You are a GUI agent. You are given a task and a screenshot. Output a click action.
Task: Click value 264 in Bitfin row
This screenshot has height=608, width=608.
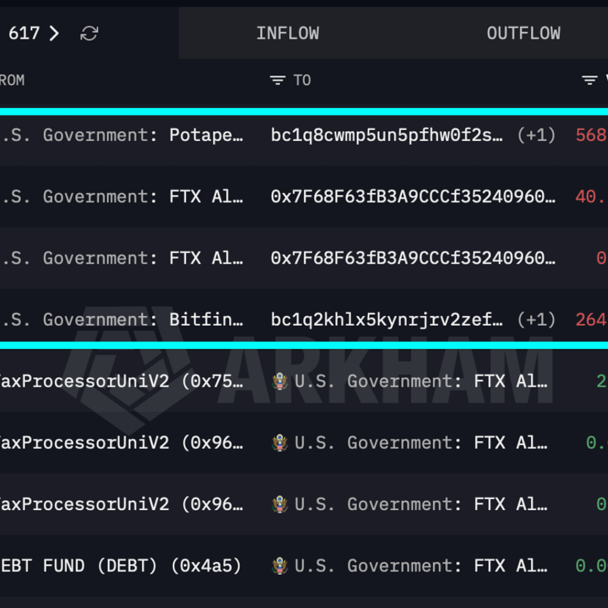click(592, 319)
